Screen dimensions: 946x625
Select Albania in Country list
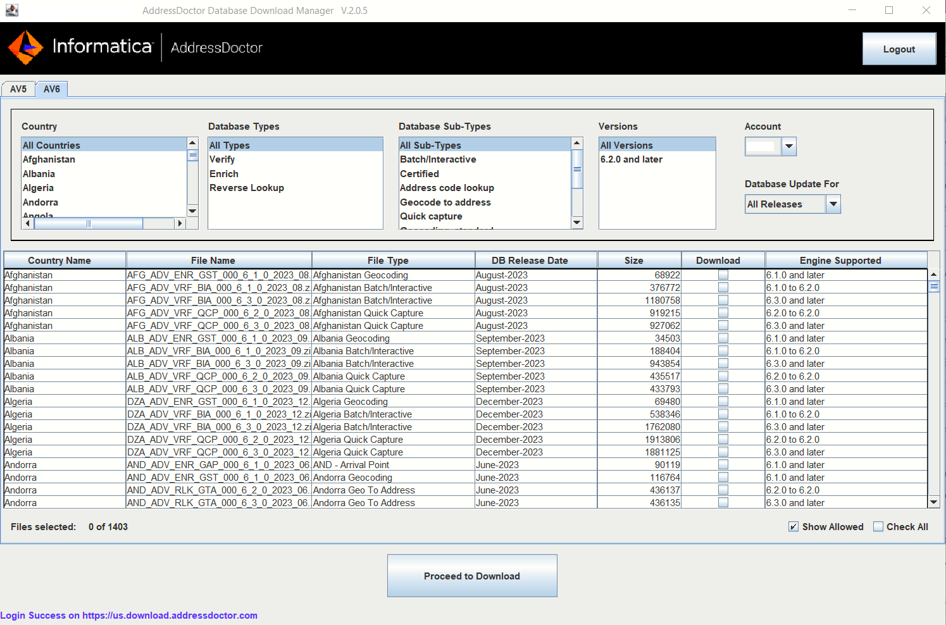[x=104, y=173]
